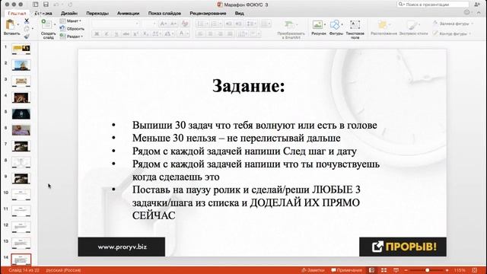Click Преобразовать в SmartArt icon
This screenshot has height=274, width=487.
(x=289, y=24)
